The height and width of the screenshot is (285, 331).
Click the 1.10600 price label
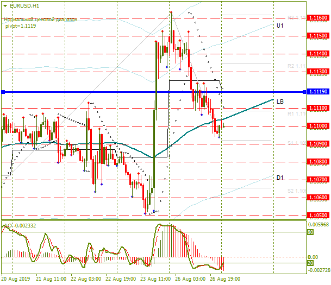[318, 198]
